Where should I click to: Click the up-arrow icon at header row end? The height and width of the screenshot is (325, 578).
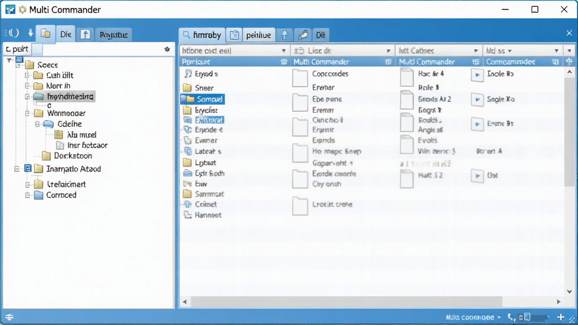pyautogui.click(x=569, y=62)
